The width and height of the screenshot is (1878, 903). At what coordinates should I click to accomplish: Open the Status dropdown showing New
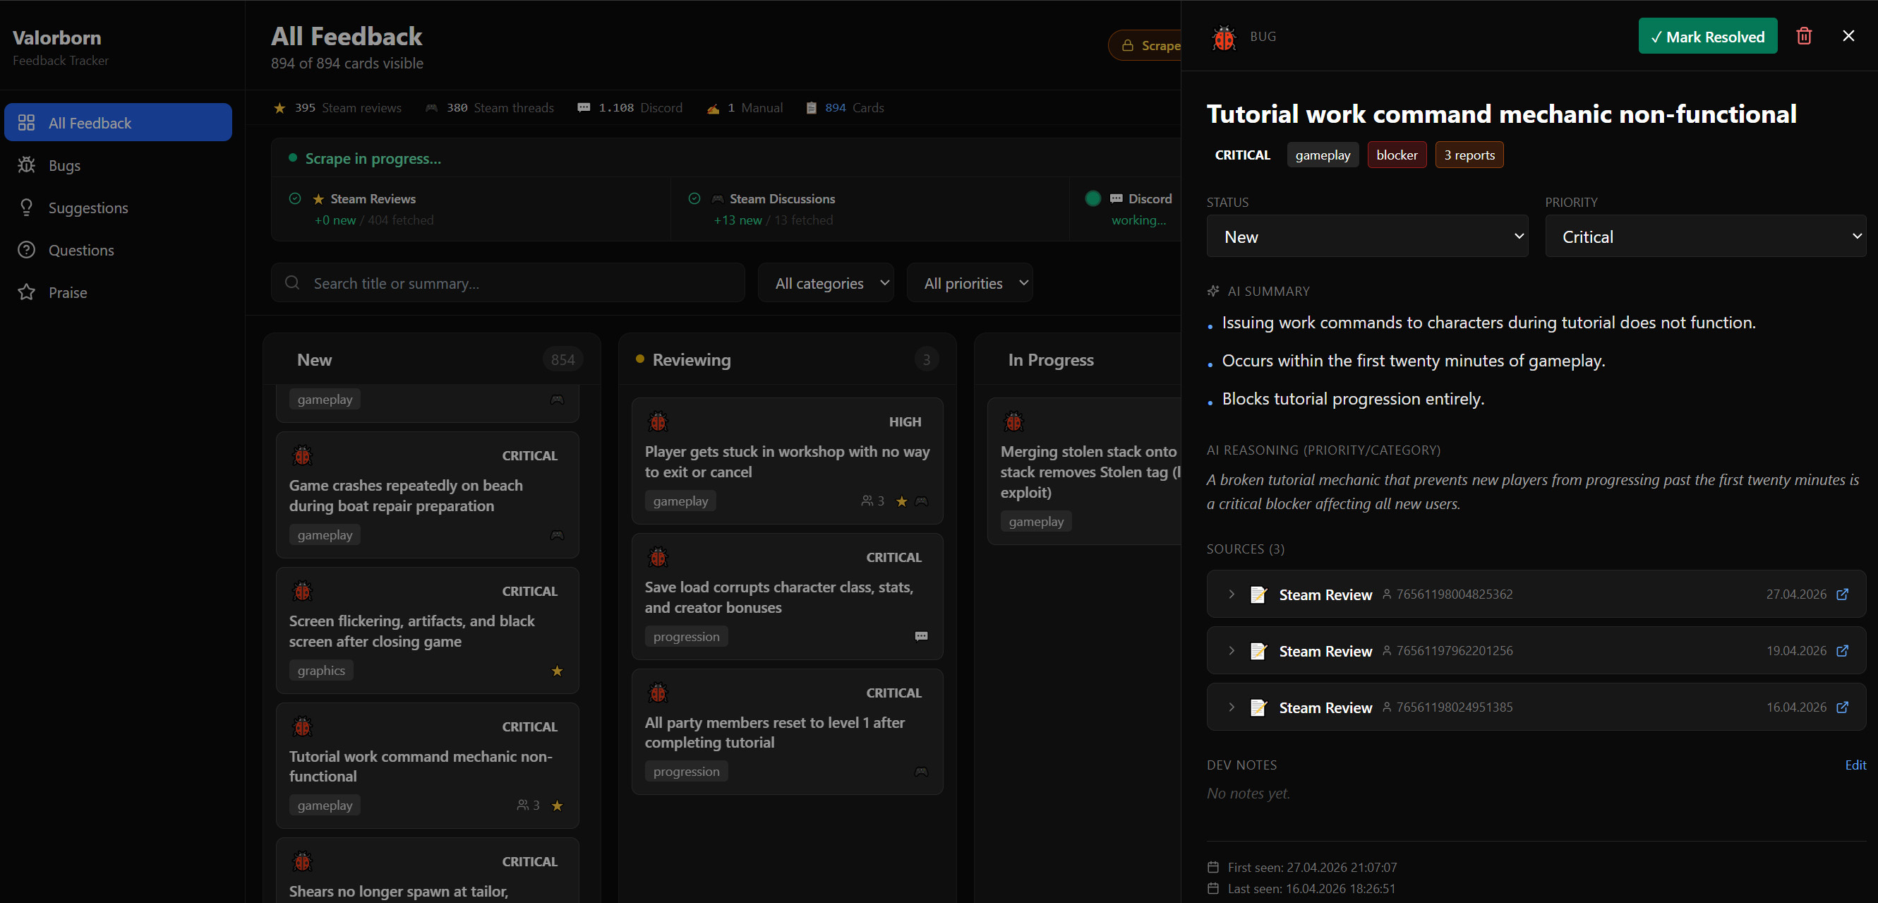(1367, 237)
